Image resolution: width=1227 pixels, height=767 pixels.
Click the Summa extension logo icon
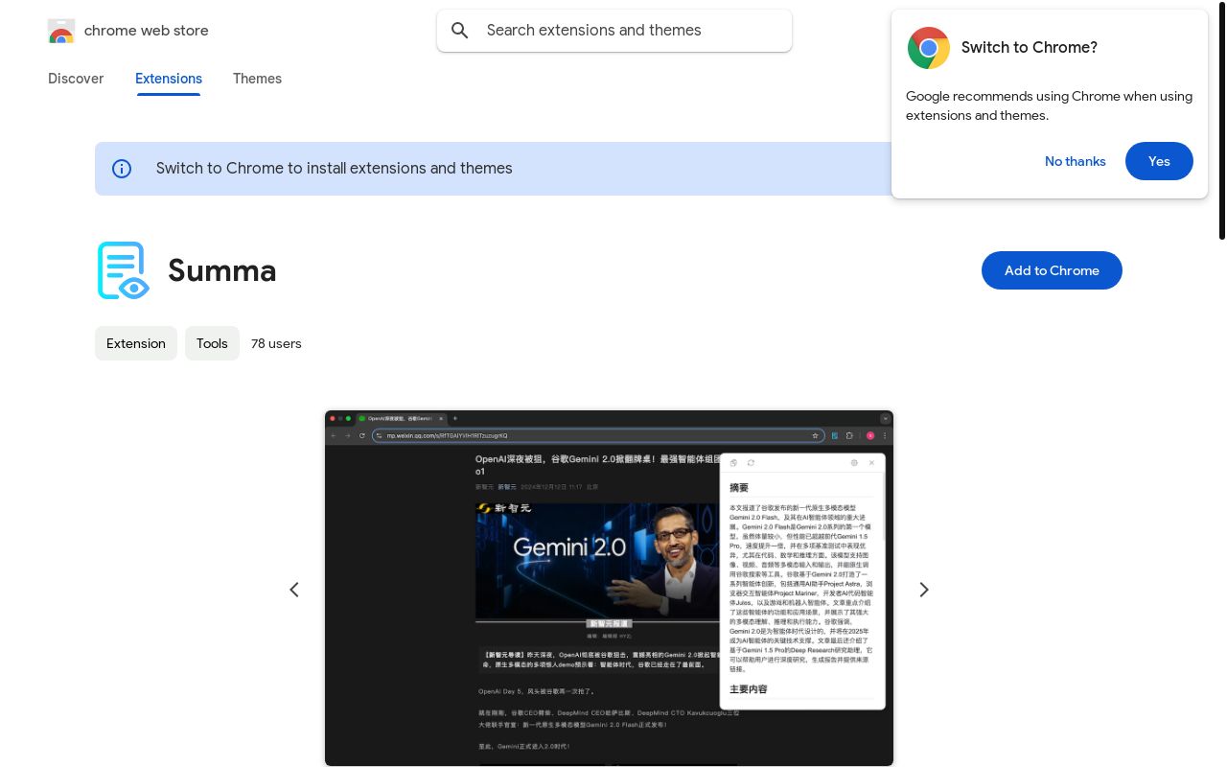123,270
